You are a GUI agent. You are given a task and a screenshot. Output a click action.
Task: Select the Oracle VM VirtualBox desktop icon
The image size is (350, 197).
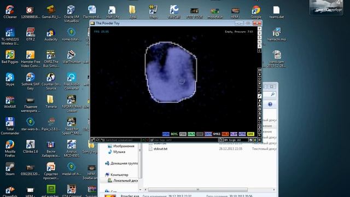click(x=71, y=14)
